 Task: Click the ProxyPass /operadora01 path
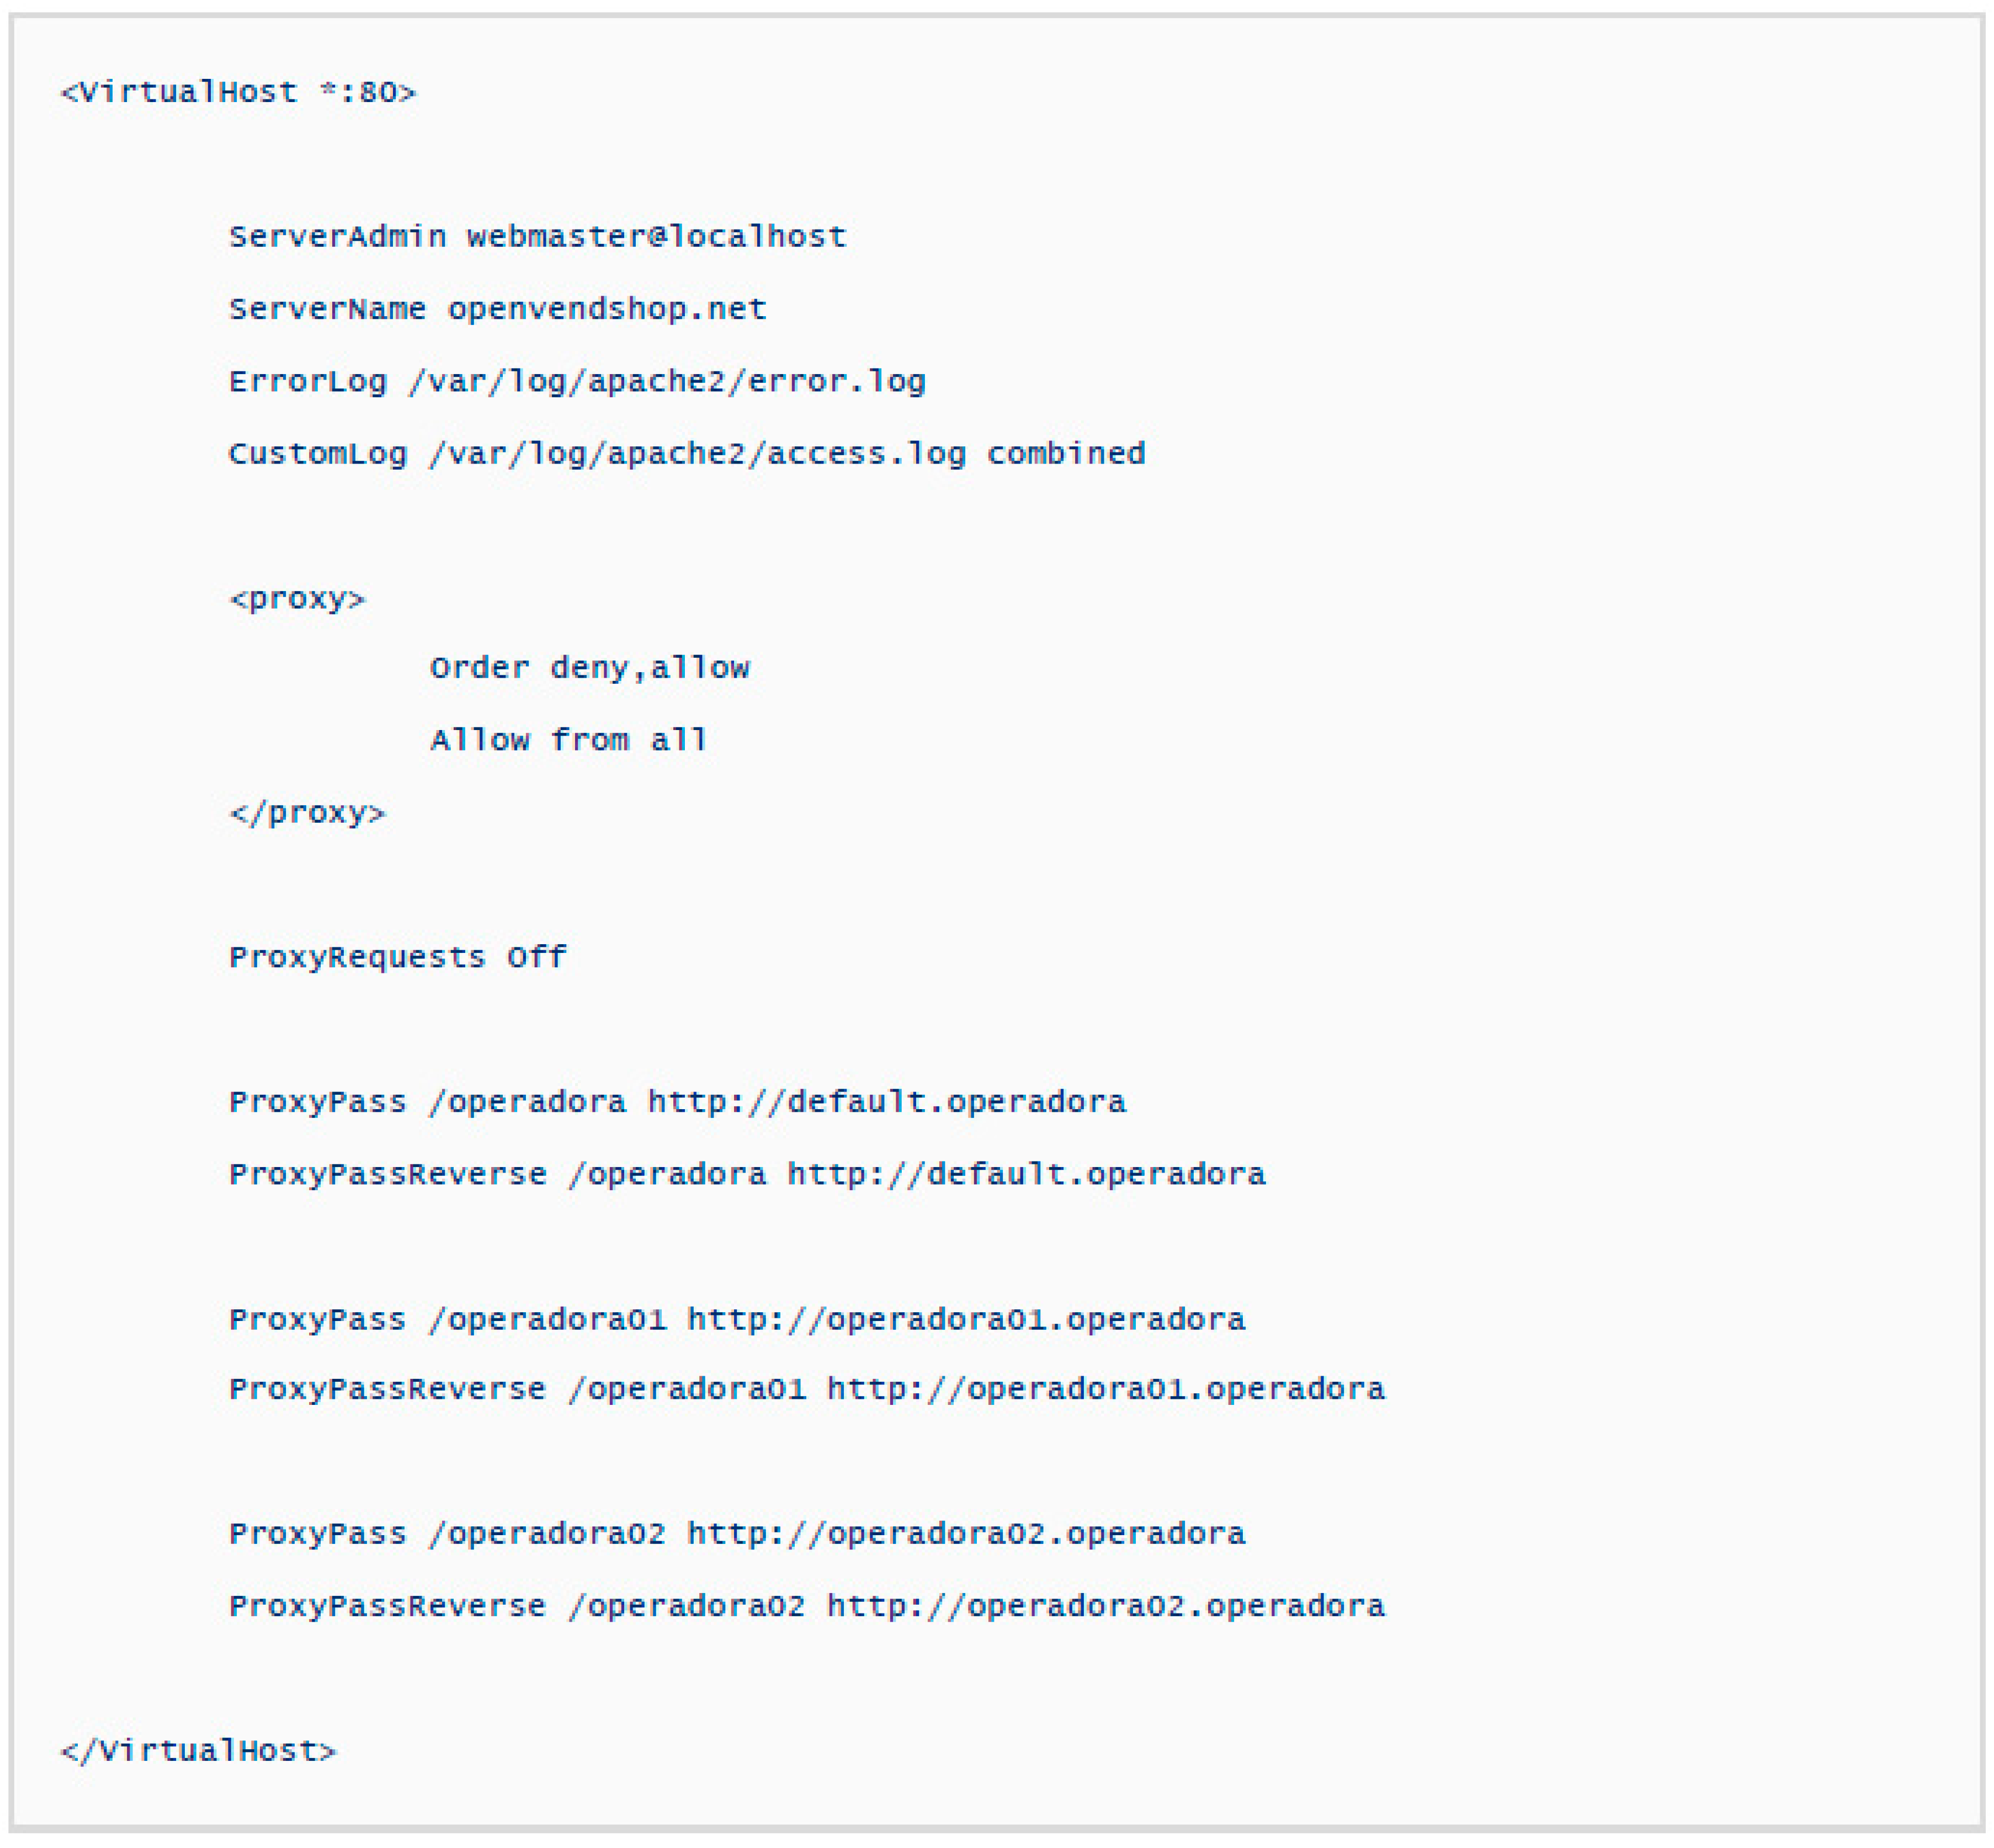547,1320
